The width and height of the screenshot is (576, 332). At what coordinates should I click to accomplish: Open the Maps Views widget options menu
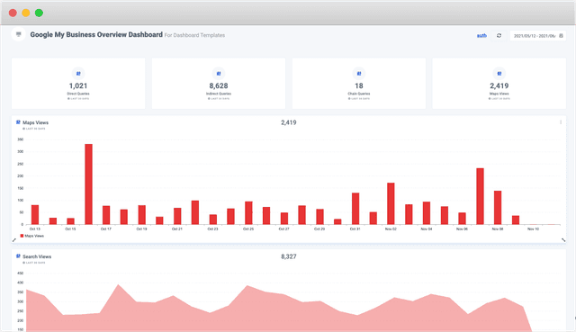(561, 122)
